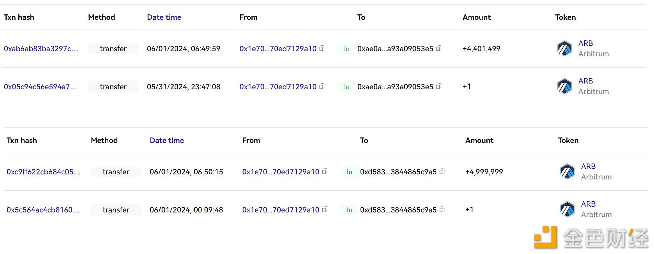Viewport: 654px width, 254px height.
Task: Click the In direction badge in 06:50:15 row
Action: (x=349, y=172)
